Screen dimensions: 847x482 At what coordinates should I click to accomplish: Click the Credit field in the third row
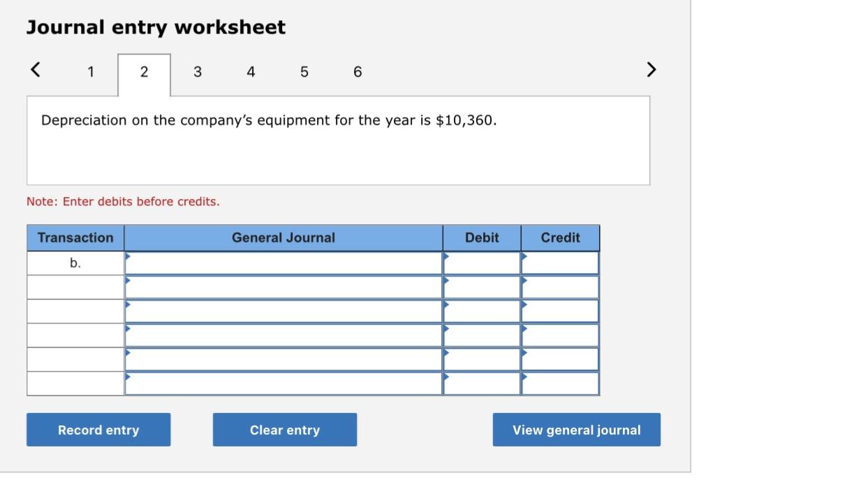(560, 311)
